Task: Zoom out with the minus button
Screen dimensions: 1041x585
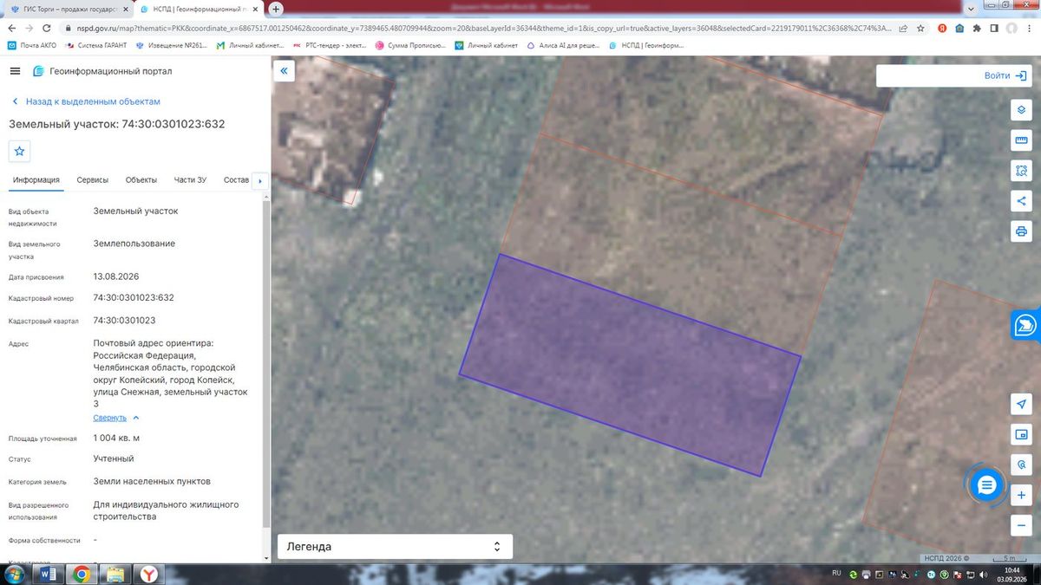Action: point(1021,525)
